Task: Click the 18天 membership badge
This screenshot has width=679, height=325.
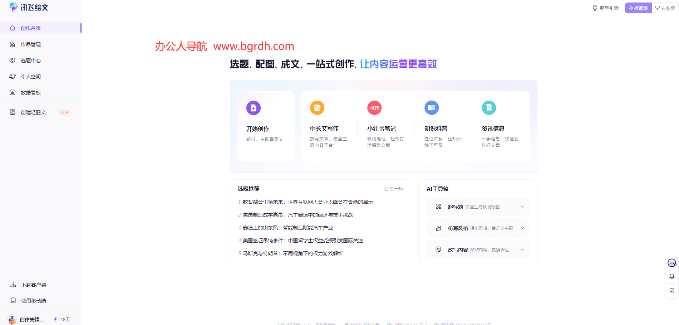Action: coord(61,319)
